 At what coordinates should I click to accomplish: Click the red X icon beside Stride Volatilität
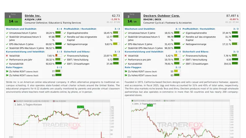click(7, 56)
